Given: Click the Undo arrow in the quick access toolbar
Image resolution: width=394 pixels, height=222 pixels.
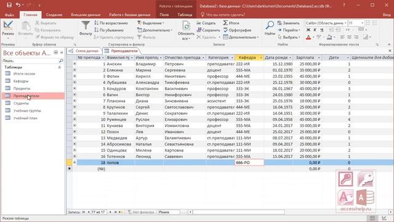Looking at the screenshot, I should tap(18, 5).
